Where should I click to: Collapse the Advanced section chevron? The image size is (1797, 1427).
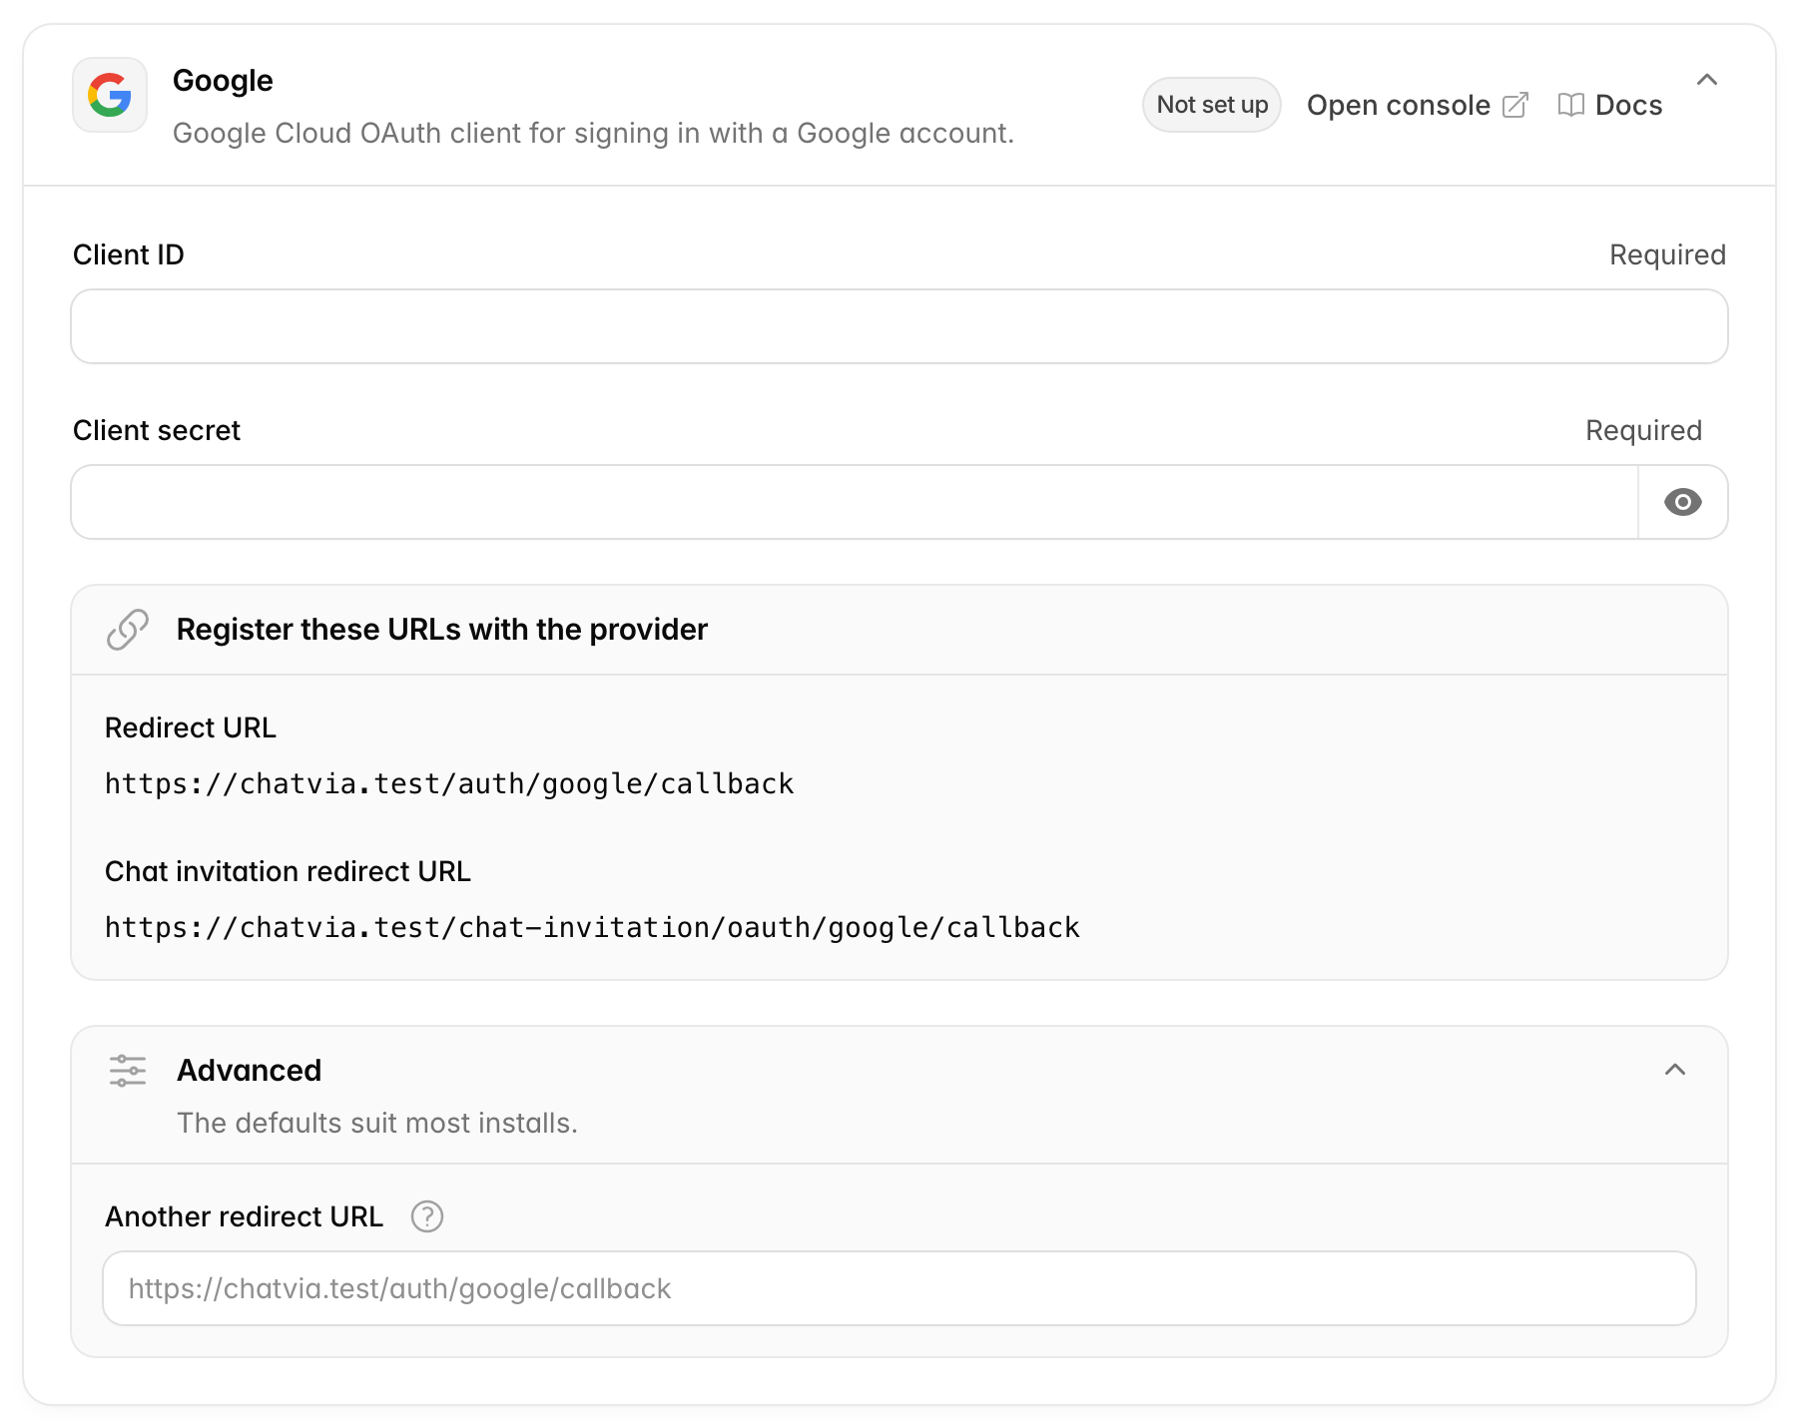(x=1675, y=1070)
